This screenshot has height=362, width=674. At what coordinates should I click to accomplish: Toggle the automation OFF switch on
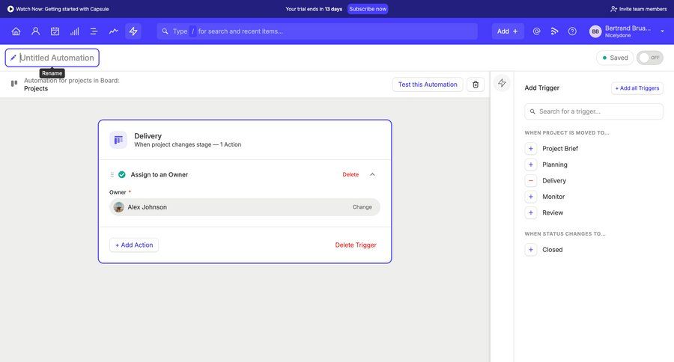(x=649, y=58)
